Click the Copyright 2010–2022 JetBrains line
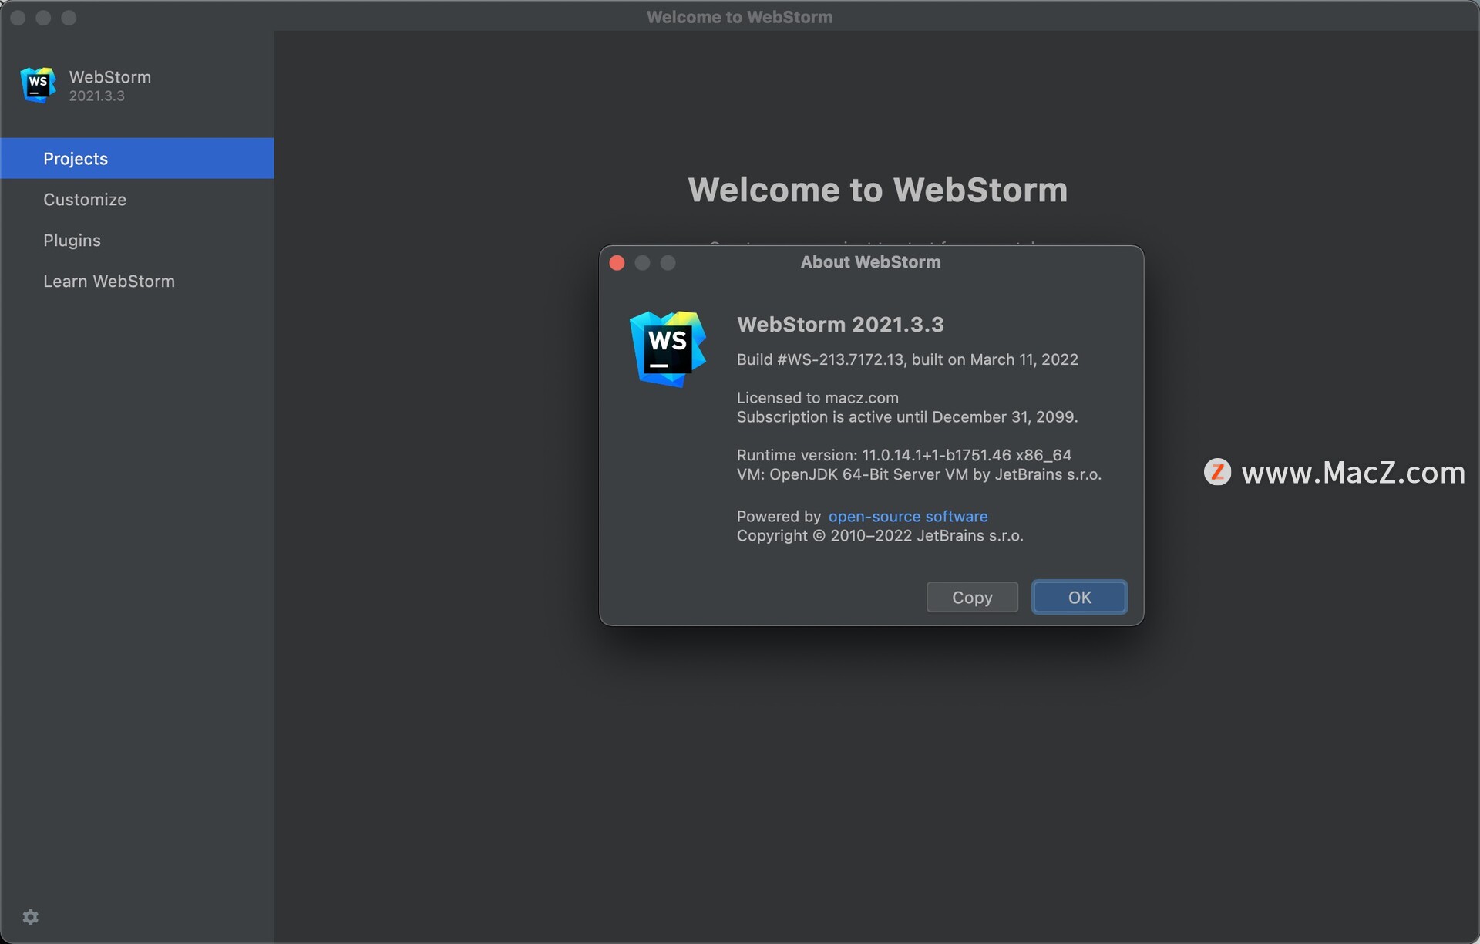This screenshot has width=1480, height=944. pyautogui.click(x=880, y=535)
